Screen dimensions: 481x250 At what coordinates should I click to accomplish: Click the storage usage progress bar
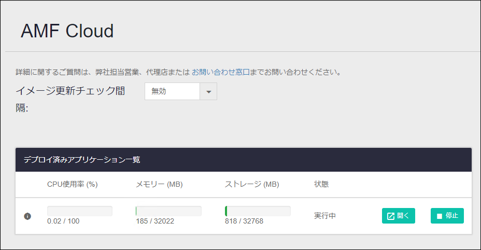click(258, 211)
